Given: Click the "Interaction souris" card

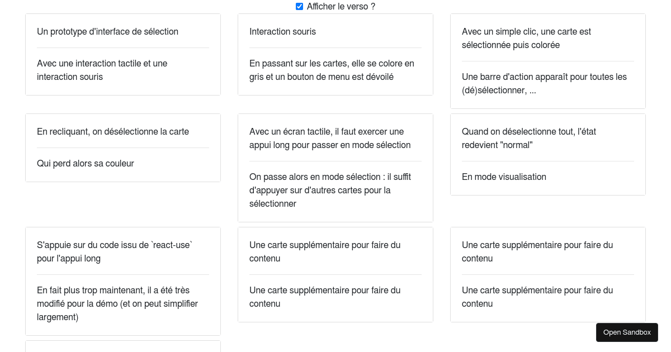Looking at the screenshot, I should coord(335,54).
